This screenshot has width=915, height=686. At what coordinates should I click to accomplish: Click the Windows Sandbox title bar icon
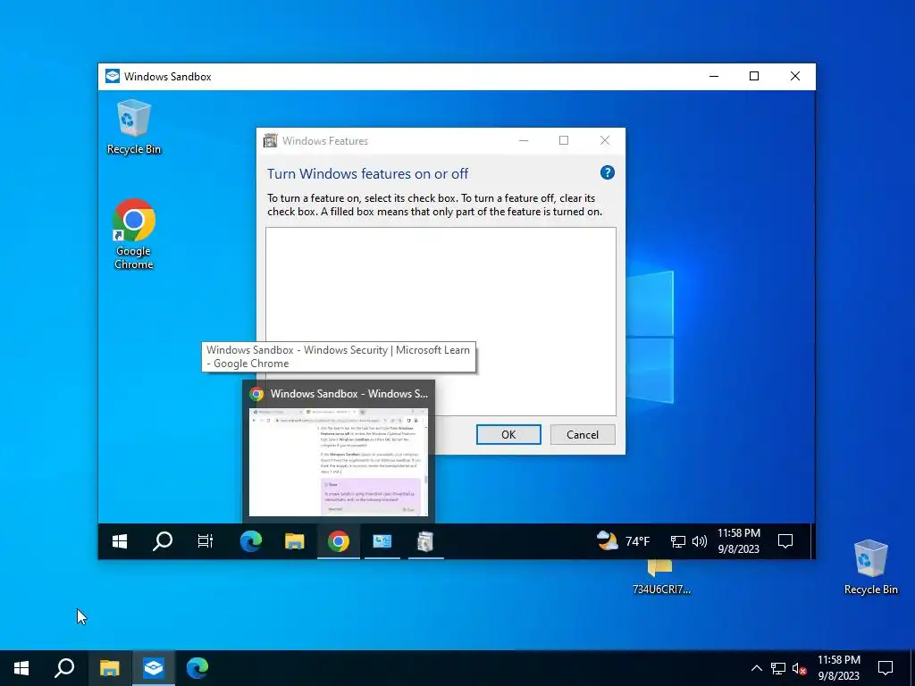pos(112,77)
